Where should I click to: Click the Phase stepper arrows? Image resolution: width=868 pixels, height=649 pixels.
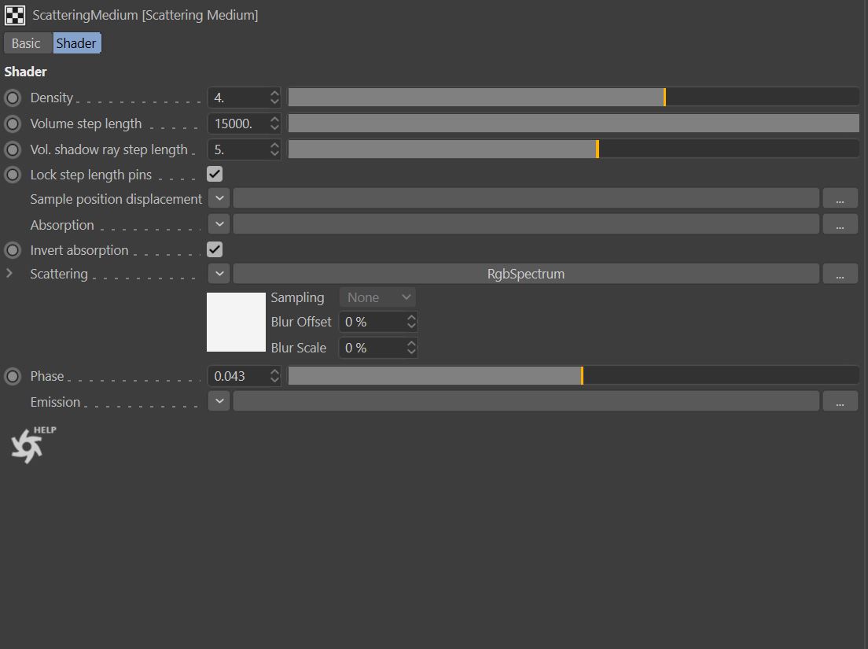(274, 376)
